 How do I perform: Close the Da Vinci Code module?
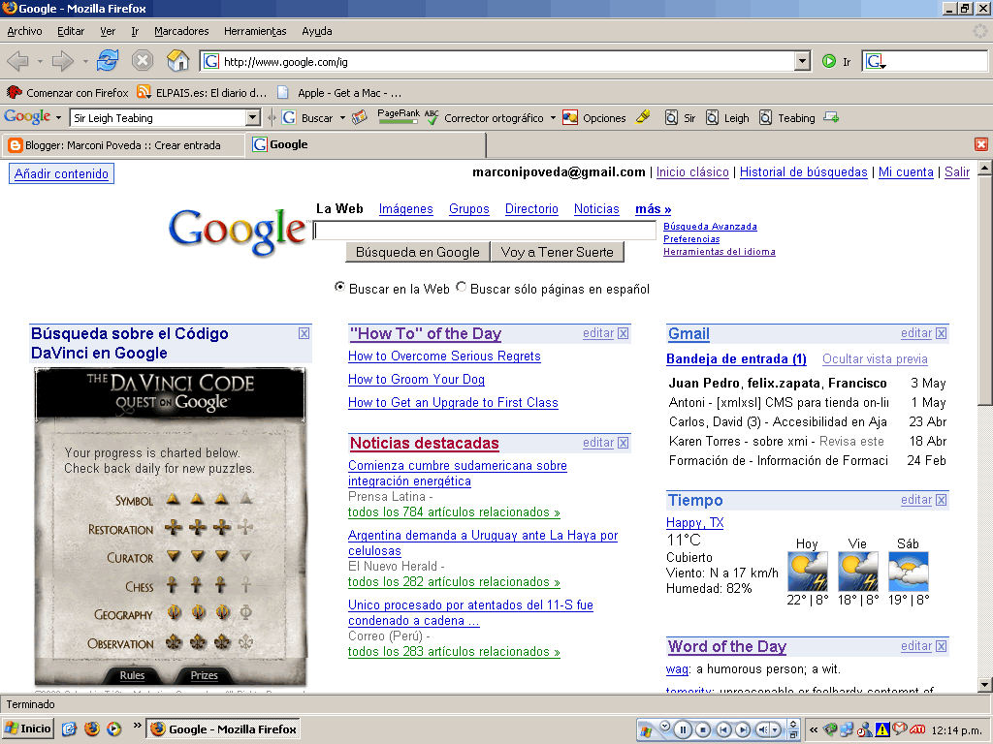click(304, 333)
